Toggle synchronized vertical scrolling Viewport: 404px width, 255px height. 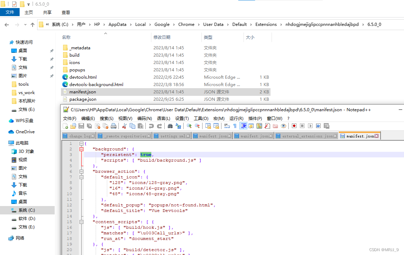208,126
